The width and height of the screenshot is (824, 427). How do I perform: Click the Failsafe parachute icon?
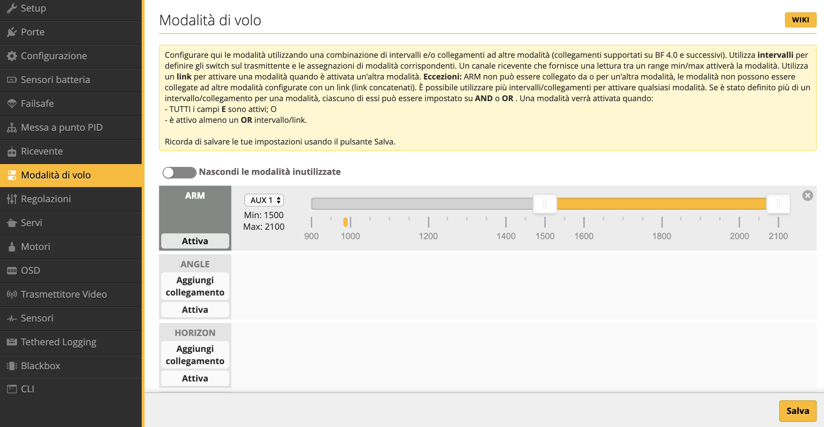tap(12, 104)
